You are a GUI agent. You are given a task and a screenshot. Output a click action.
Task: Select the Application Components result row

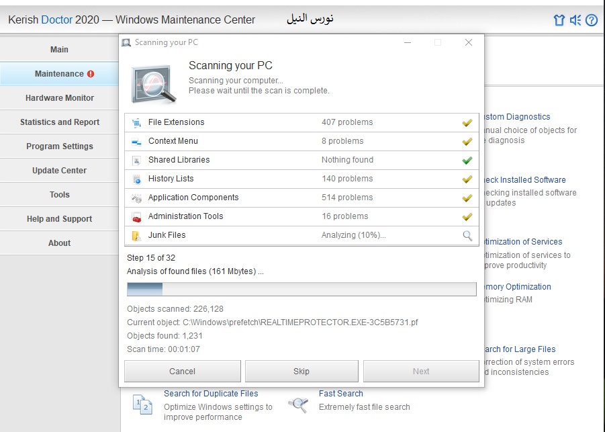coord(301,198)
